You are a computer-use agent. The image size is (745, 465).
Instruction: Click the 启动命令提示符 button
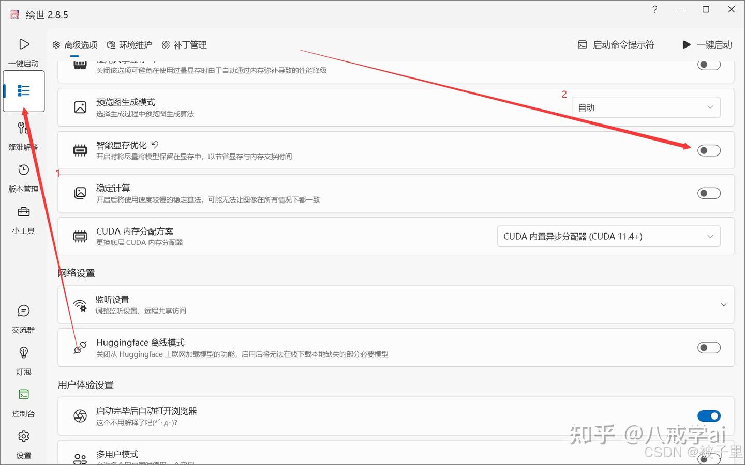coord(616,45)
